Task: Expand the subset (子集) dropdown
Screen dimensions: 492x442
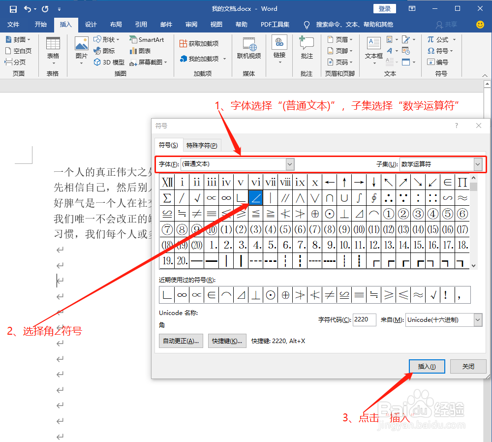Action: [x=478, y=164]
